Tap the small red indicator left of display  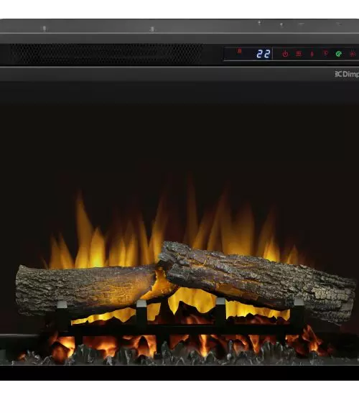pyautogui.click(x=239, y=51)
